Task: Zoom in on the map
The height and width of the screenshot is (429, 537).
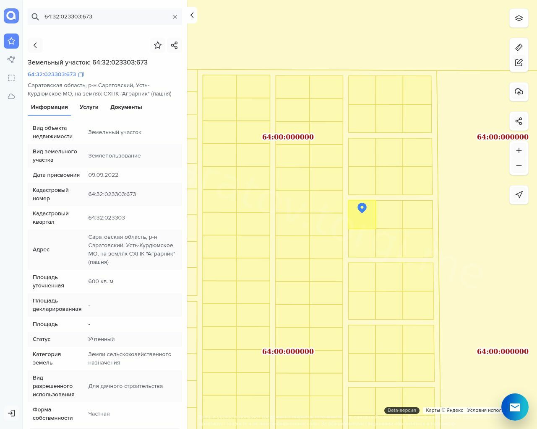Action: click(x=519, y=150)
